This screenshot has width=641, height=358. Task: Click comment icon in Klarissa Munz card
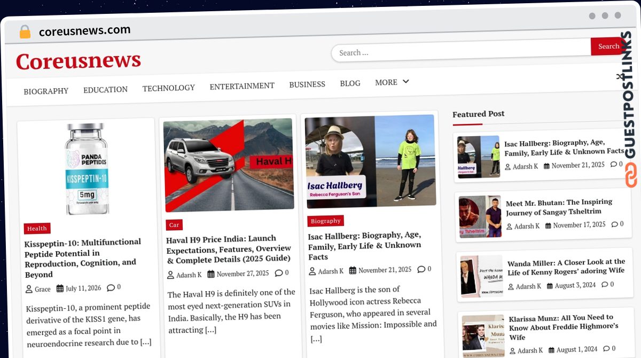pos(606,349)
